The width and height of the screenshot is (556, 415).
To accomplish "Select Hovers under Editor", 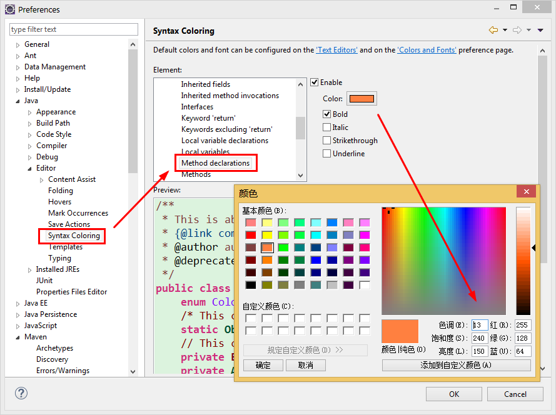I will coord(59,202).
